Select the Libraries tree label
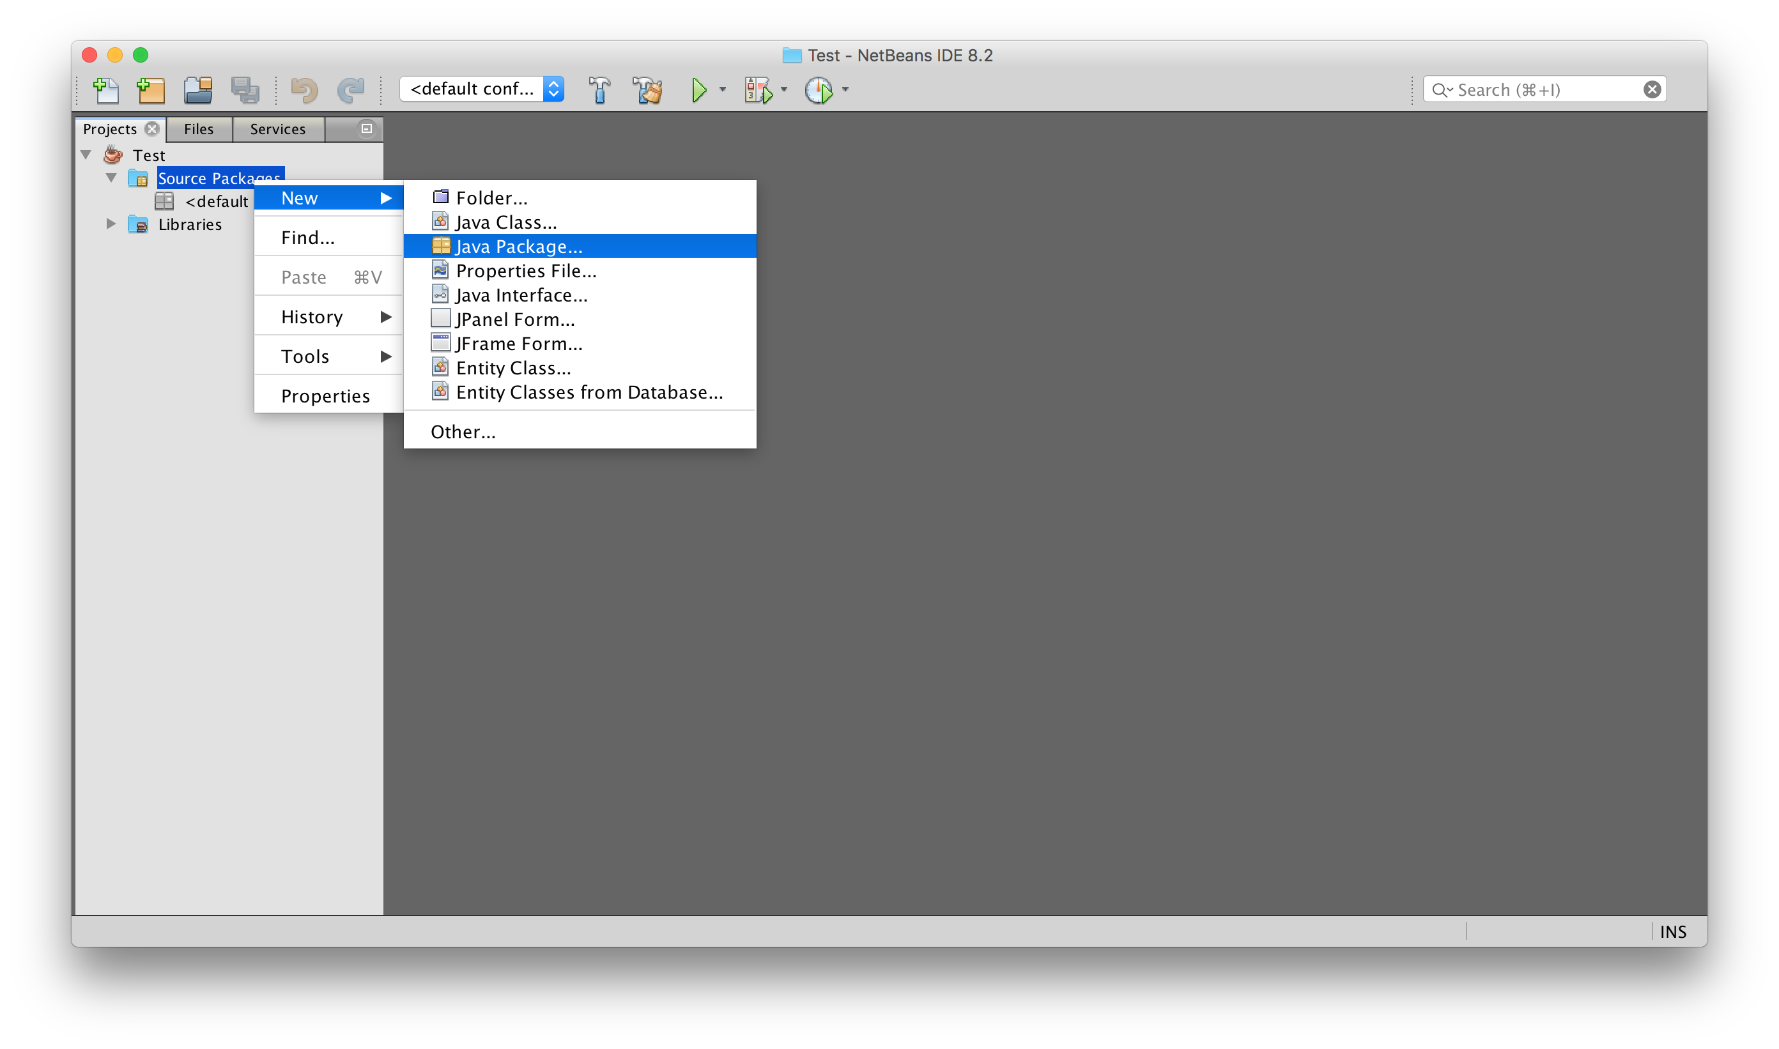The image size is (1779, 1049). pos(190,225)
